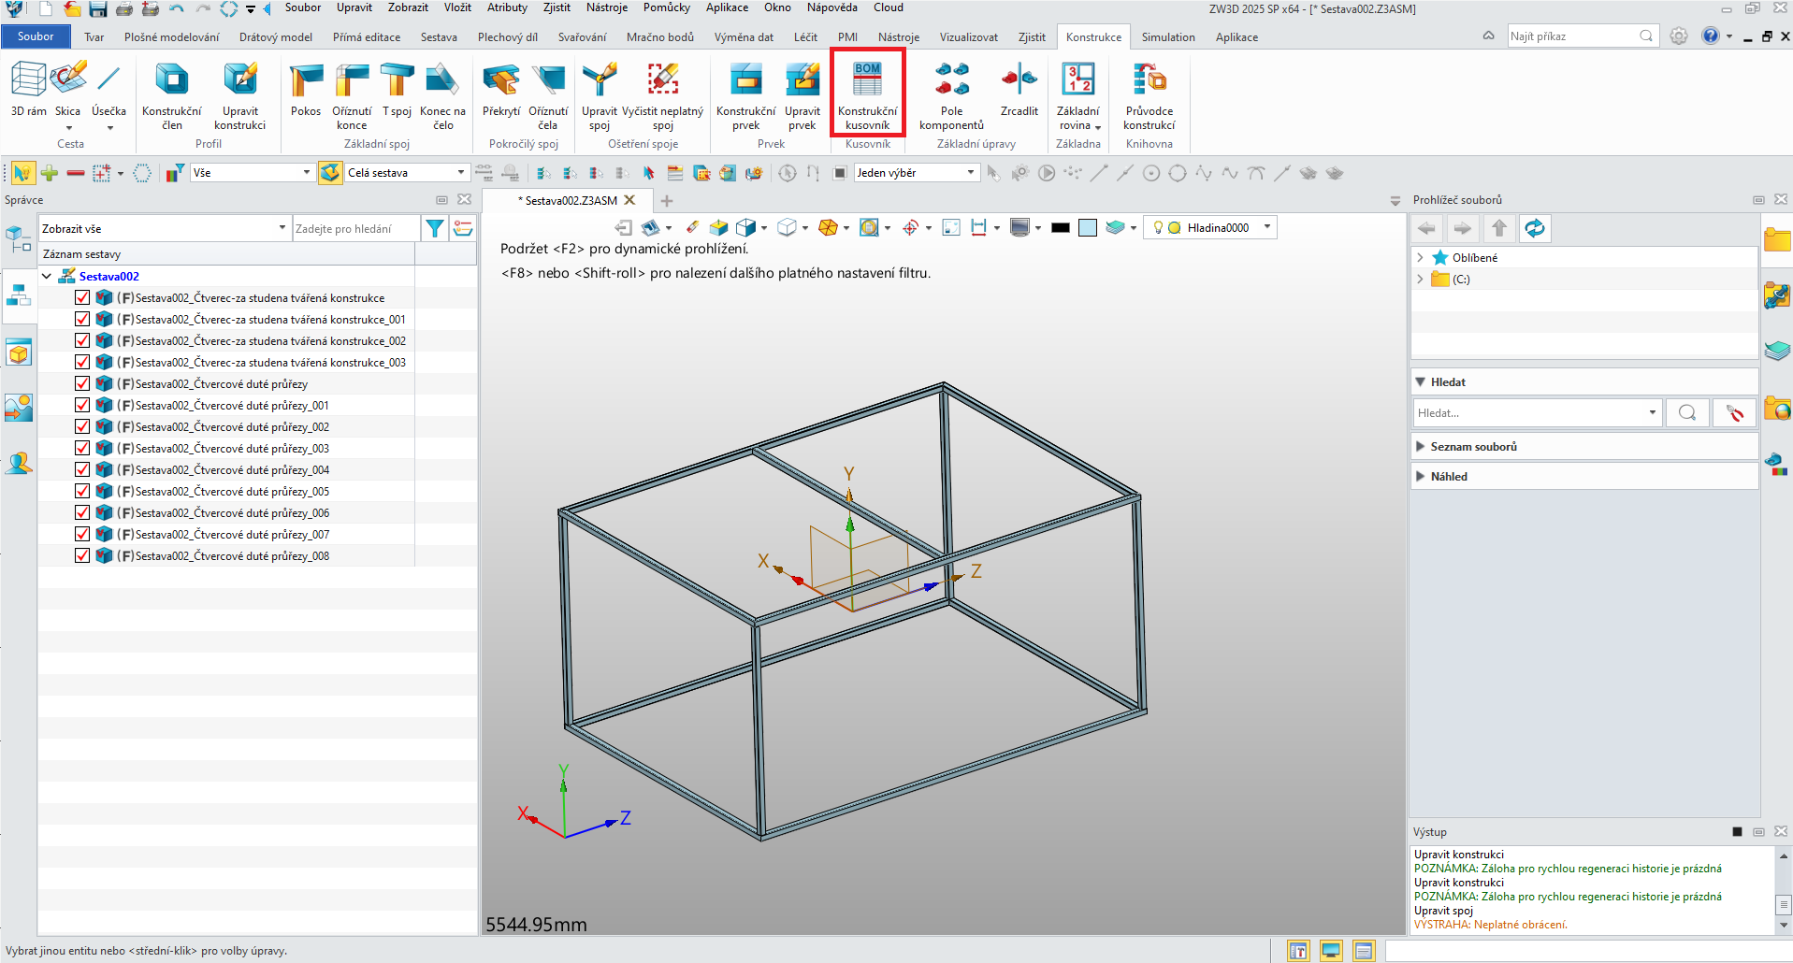Open the Nápověda menu

831,7
